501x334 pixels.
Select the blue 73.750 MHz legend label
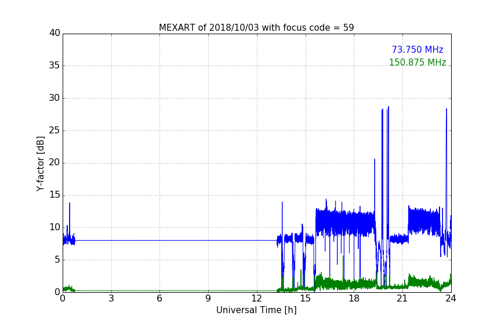coord(418,49)
